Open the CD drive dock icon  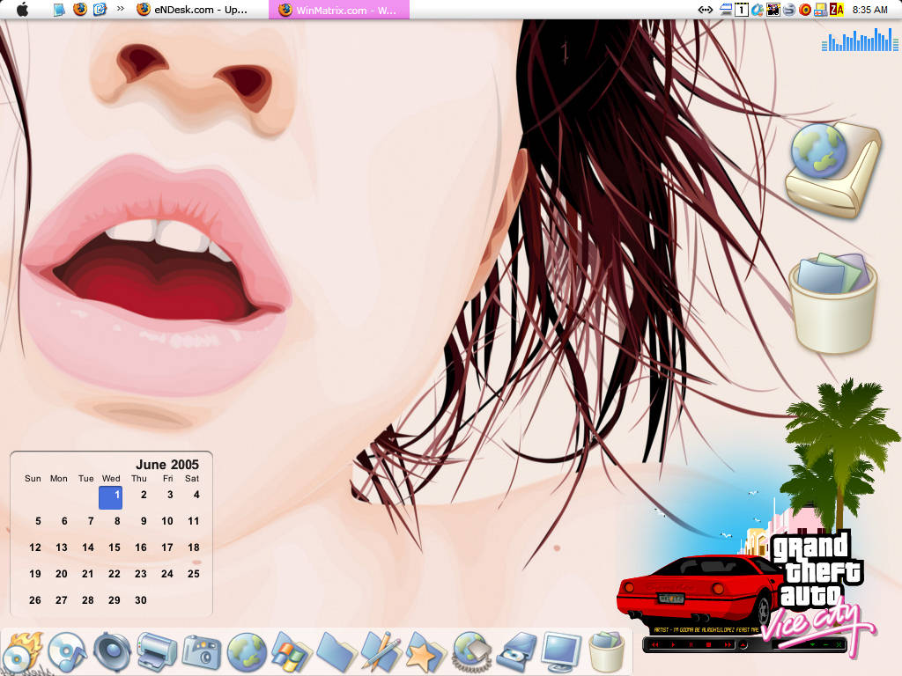[516, 652]
